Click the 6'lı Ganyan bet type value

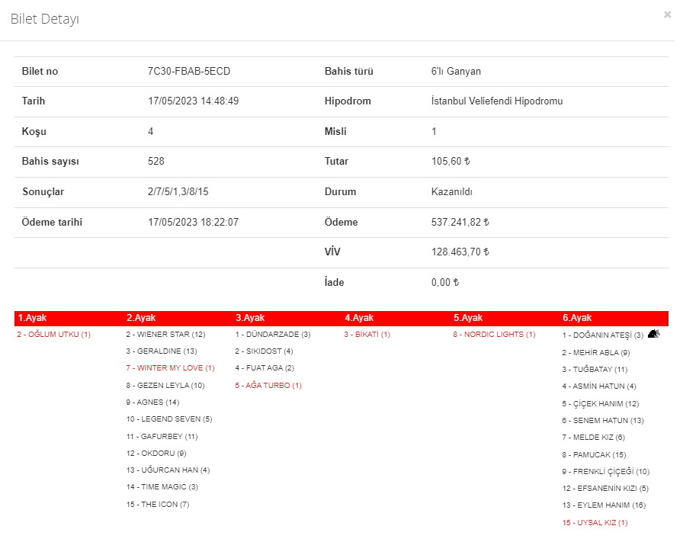(x=456, y=72)
